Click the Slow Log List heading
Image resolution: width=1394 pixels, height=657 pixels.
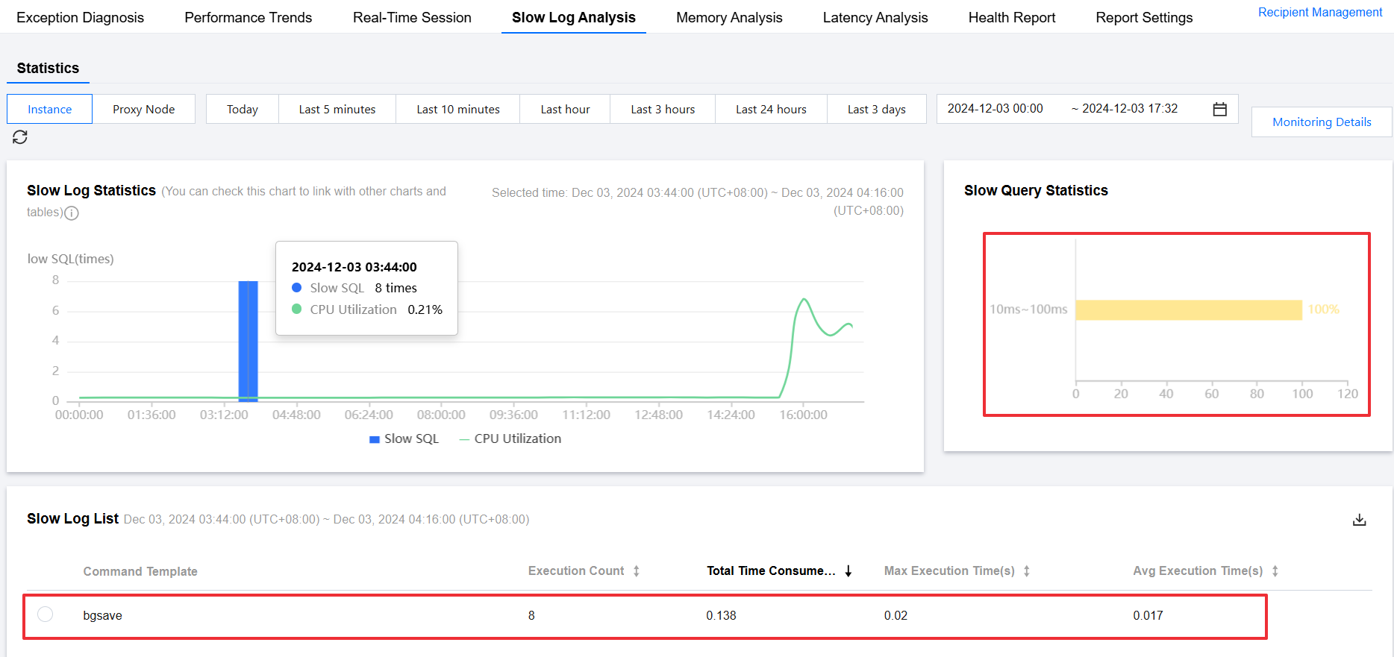tap(72, 519)
